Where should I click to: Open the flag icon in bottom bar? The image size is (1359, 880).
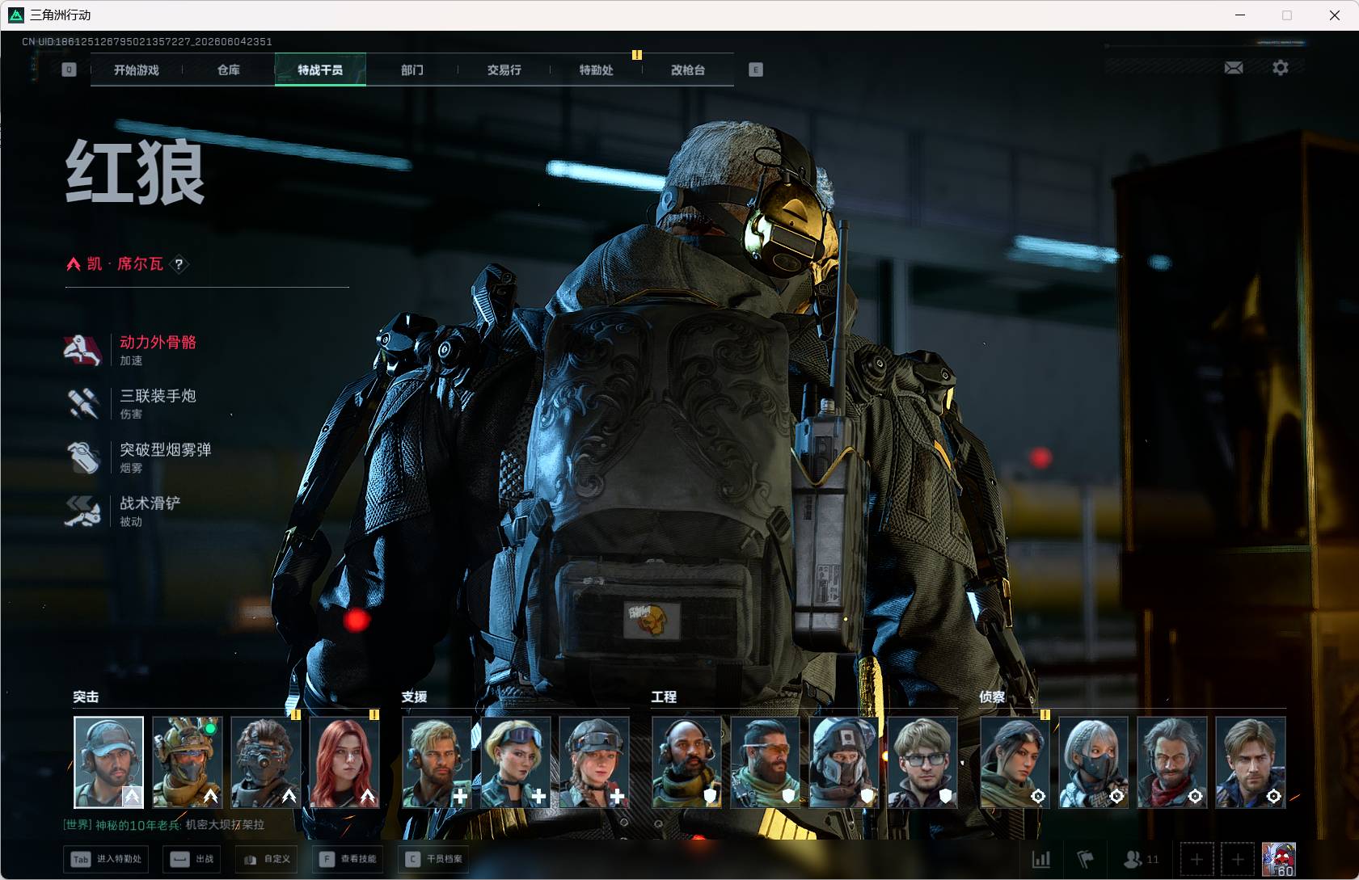pyautogui.click(x=1086, y=859)
